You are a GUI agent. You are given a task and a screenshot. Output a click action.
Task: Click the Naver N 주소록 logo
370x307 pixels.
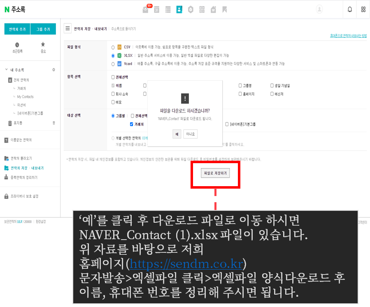click(x=15, y=9)
